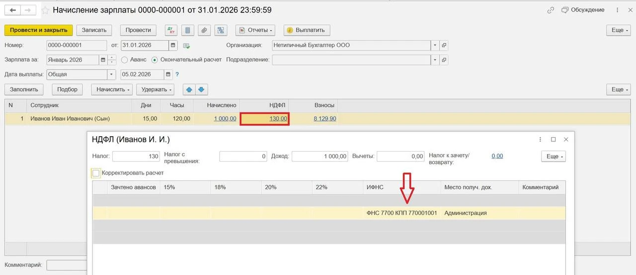Viewport: 636px width, 275px height.
Task: Show Дт/Кт postings of the document
Action: 170,30
